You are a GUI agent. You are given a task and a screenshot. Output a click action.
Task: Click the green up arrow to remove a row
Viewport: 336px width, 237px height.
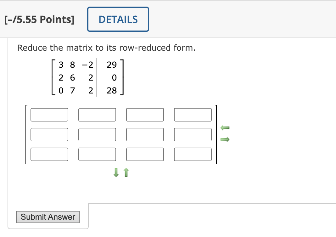click(126, 172)
